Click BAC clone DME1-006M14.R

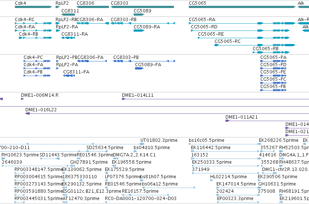click(22, 99)
